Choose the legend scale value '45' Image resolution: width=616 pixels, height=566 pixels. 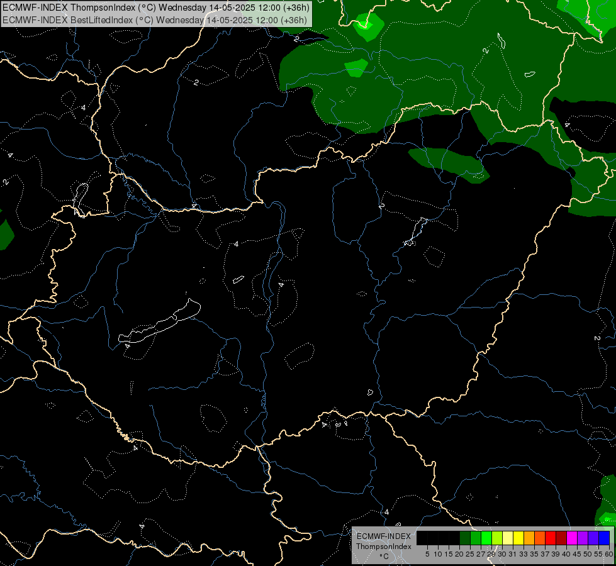click(577, 554)
